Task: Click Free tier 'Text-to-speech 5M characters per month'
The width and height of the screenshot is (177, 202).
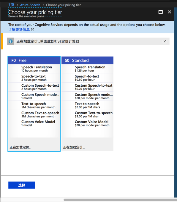Action: tap(34, 105)
